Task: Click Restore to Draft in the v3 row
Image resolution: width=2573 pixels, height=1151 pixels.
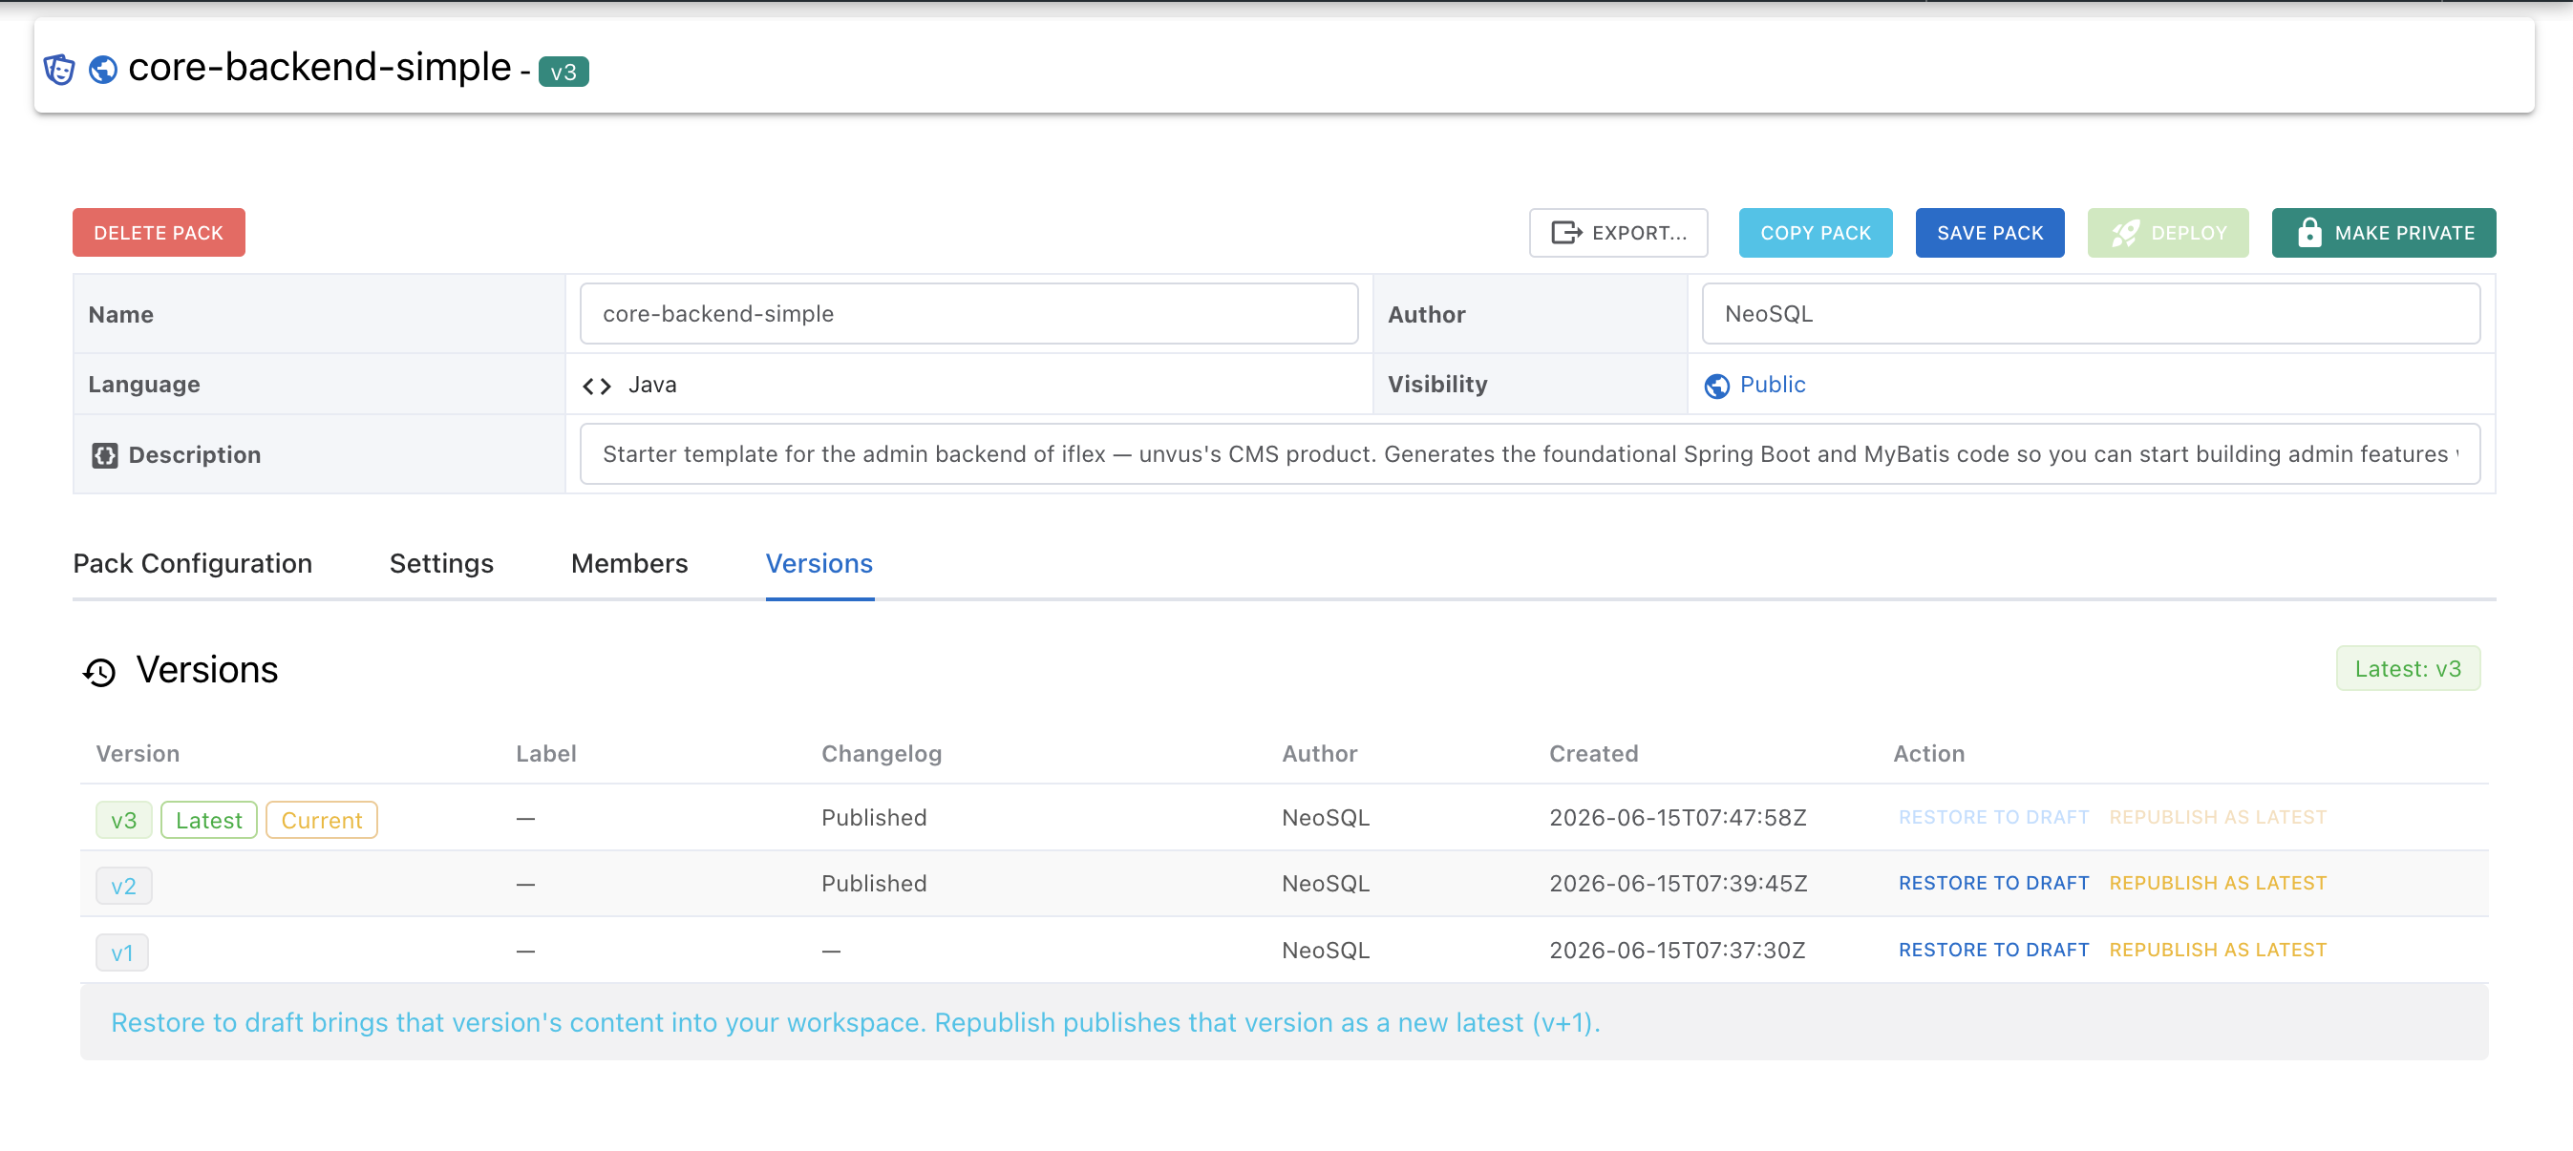Action: [x=1993, y=818]
